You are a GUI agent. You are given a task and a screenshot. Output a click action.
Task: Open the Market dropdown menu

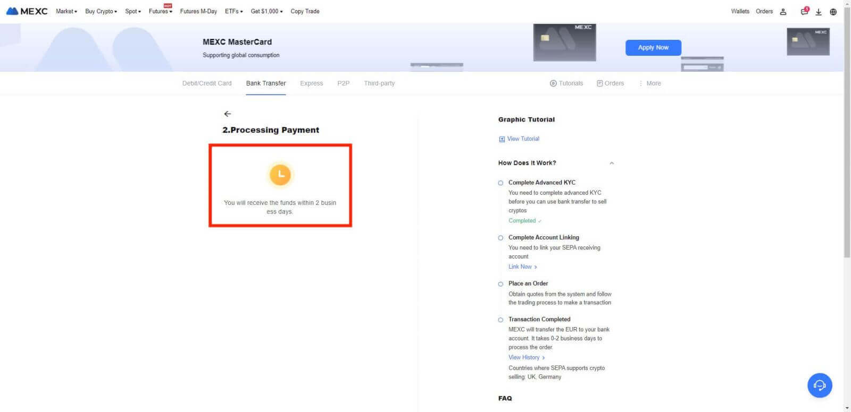pos(66,11)
